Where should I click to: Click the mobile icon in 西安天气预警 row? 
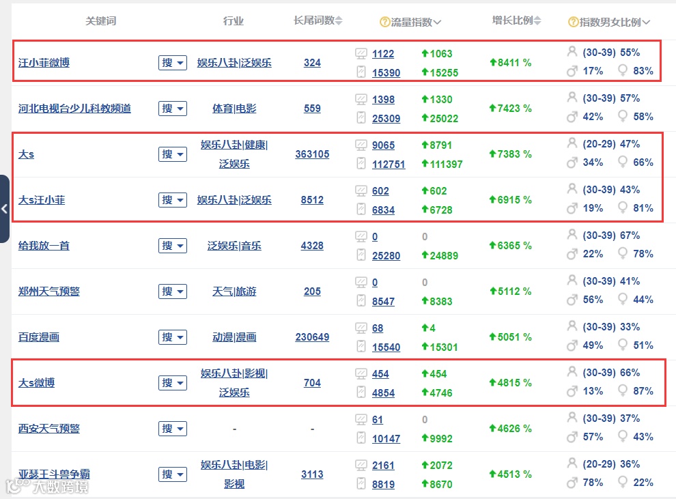click(361, 438)
